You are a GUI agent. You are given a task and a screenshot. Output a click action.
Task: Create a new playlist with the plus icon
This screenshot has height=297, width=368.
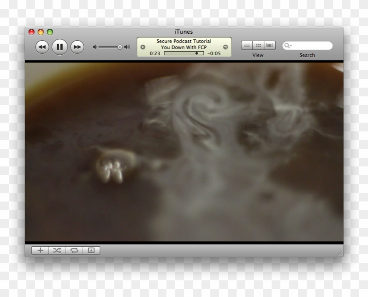tap(40, 251)
